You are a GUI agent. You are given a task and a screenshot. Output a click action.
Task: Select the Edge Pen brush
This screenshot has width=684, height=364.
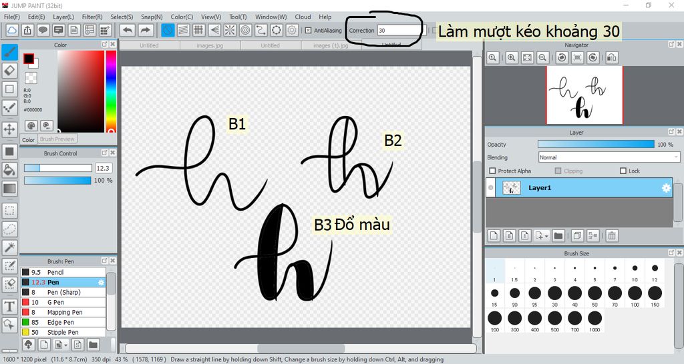(63, 322)
